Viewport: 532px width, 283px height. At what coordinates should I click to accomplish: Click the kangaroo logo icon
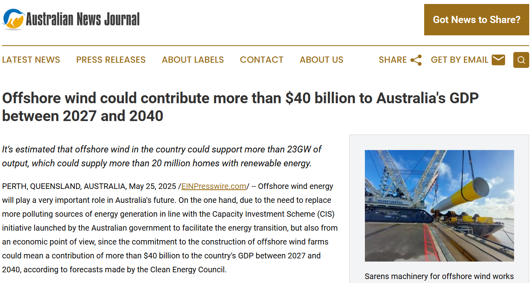click(14, 19)
